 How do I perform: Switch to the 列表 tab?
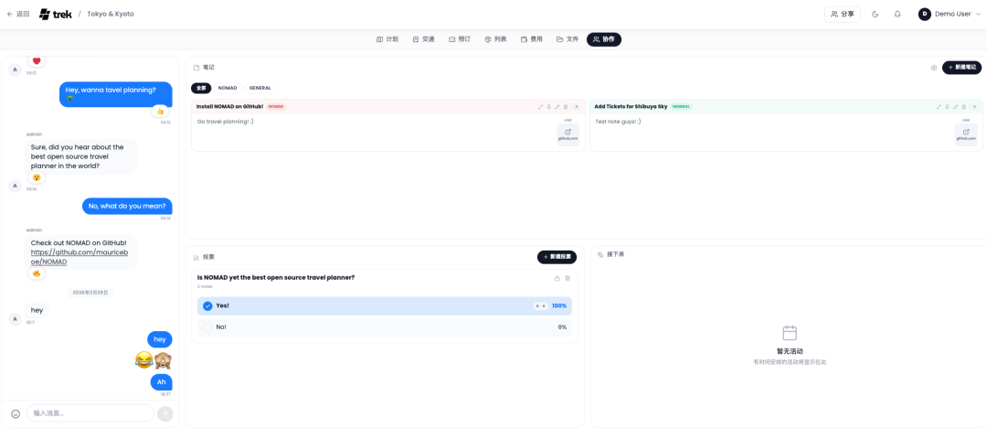tap(495, 39)
